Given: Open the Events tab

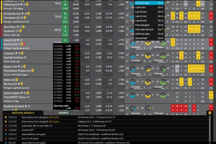Looking at the screenshot, I should pos(64,113).
